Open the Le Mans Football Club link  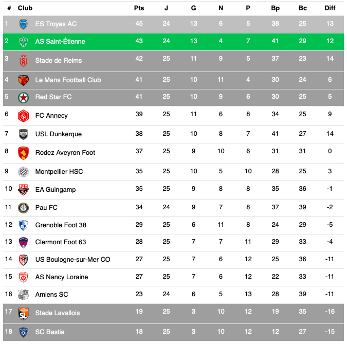(x=68, y=80)
